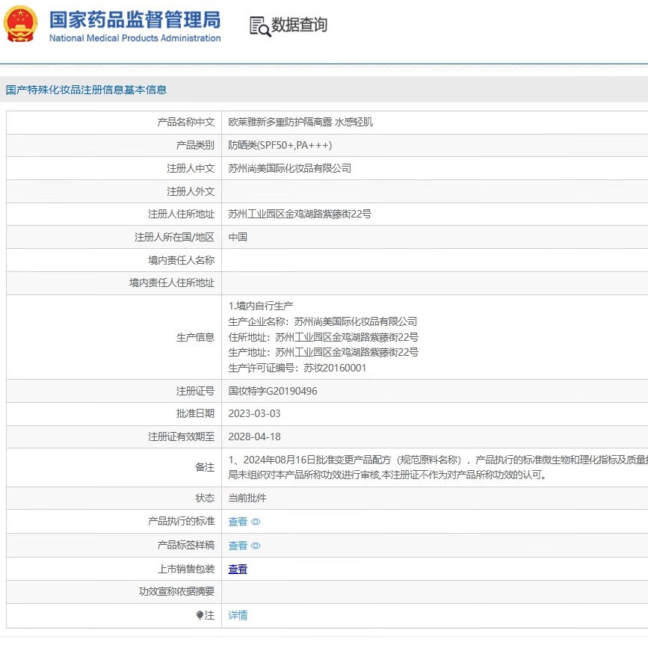Click the eye icon beside 产品标签样稿 查看
648x648 pixels.
tap(256, 546)
